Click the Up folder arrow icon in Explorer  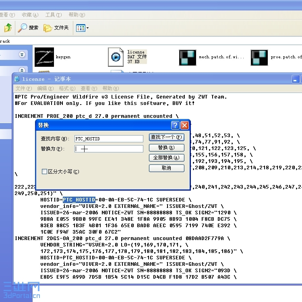click(8, 28)
